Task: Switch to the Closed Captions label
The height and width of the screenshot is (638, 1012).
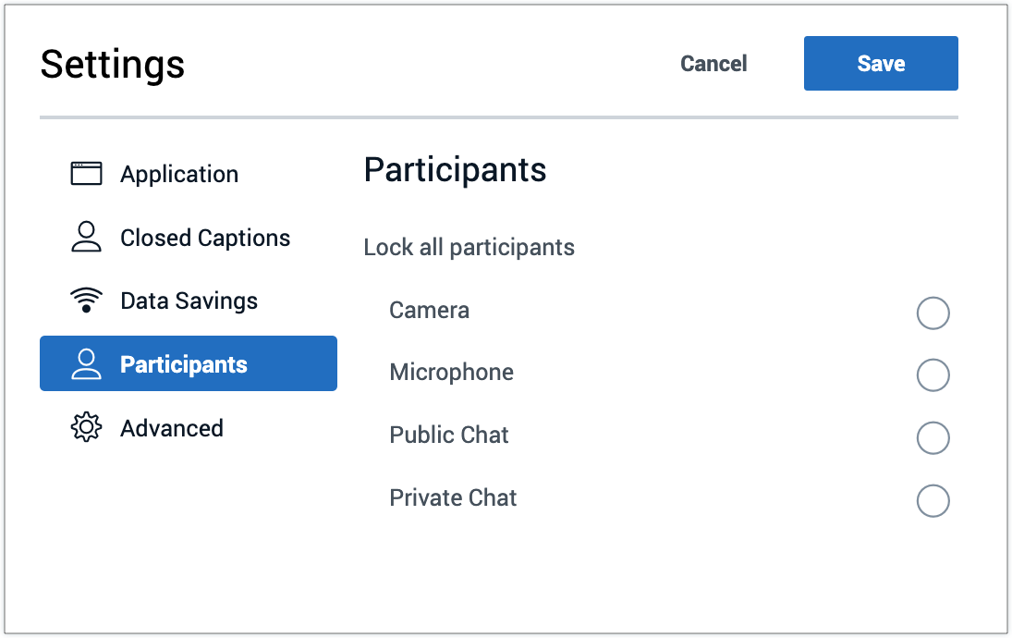Action: pyautogui.click(x=205, y=238)
